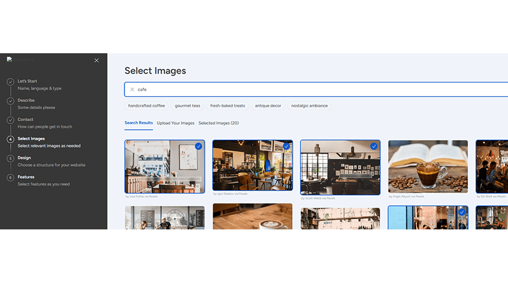Apply the fresh-baked treats suggestion chip
The image size is (508, 282).
227,106
